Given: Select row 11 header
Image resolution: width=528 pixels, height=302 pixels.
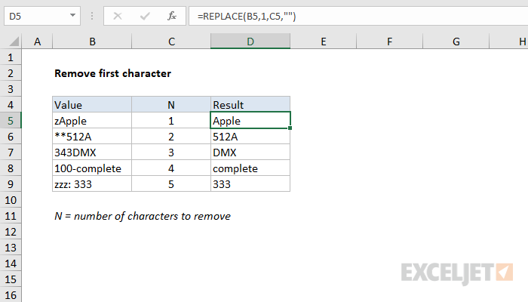Looking at the screenshot, I should point(11,216).
